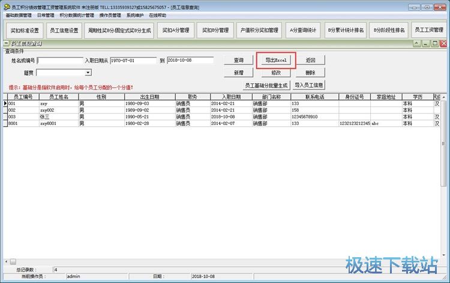Click the 性别 column header
450x283 pixels.
101,97
